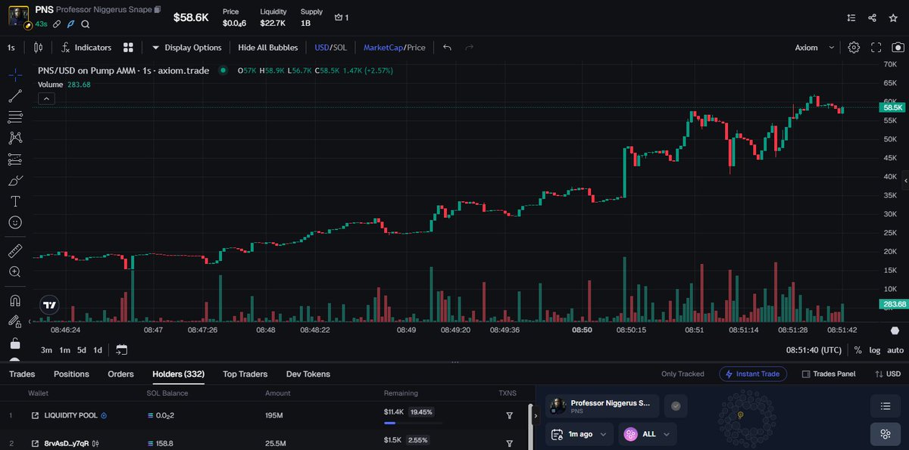Image resolution: width=909 pixels, height=450 pixels.
Task: Switch the bubble map to list view
Action: tap(885, 406)
